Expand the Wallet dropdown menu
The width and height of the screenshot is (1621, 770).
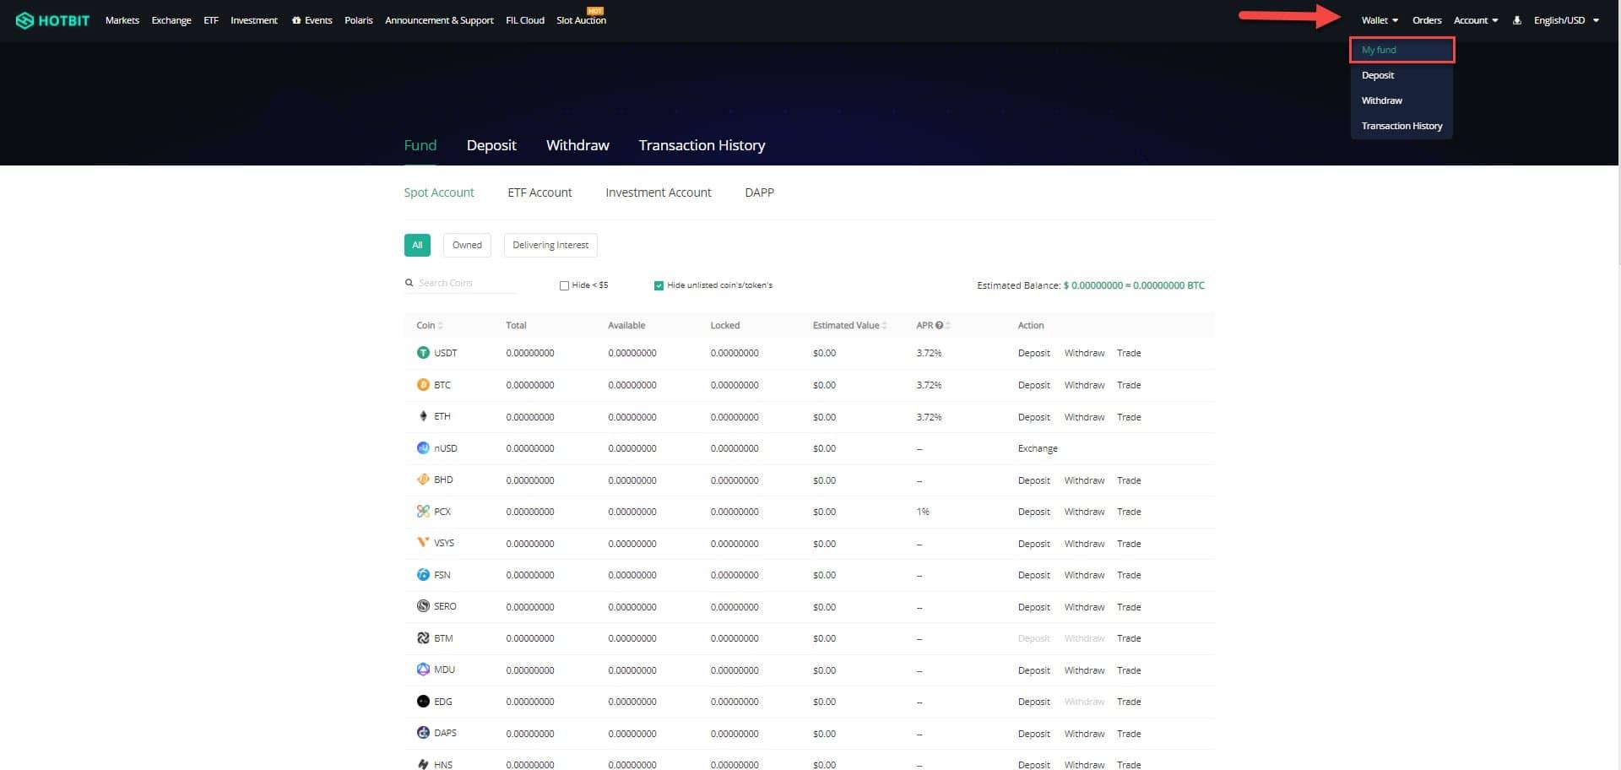[1380, 20]
